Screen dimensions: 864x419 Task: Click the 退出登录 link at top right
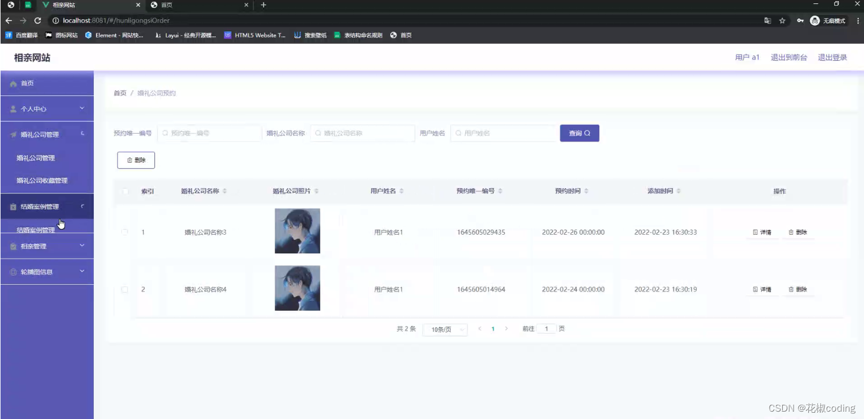832,57
